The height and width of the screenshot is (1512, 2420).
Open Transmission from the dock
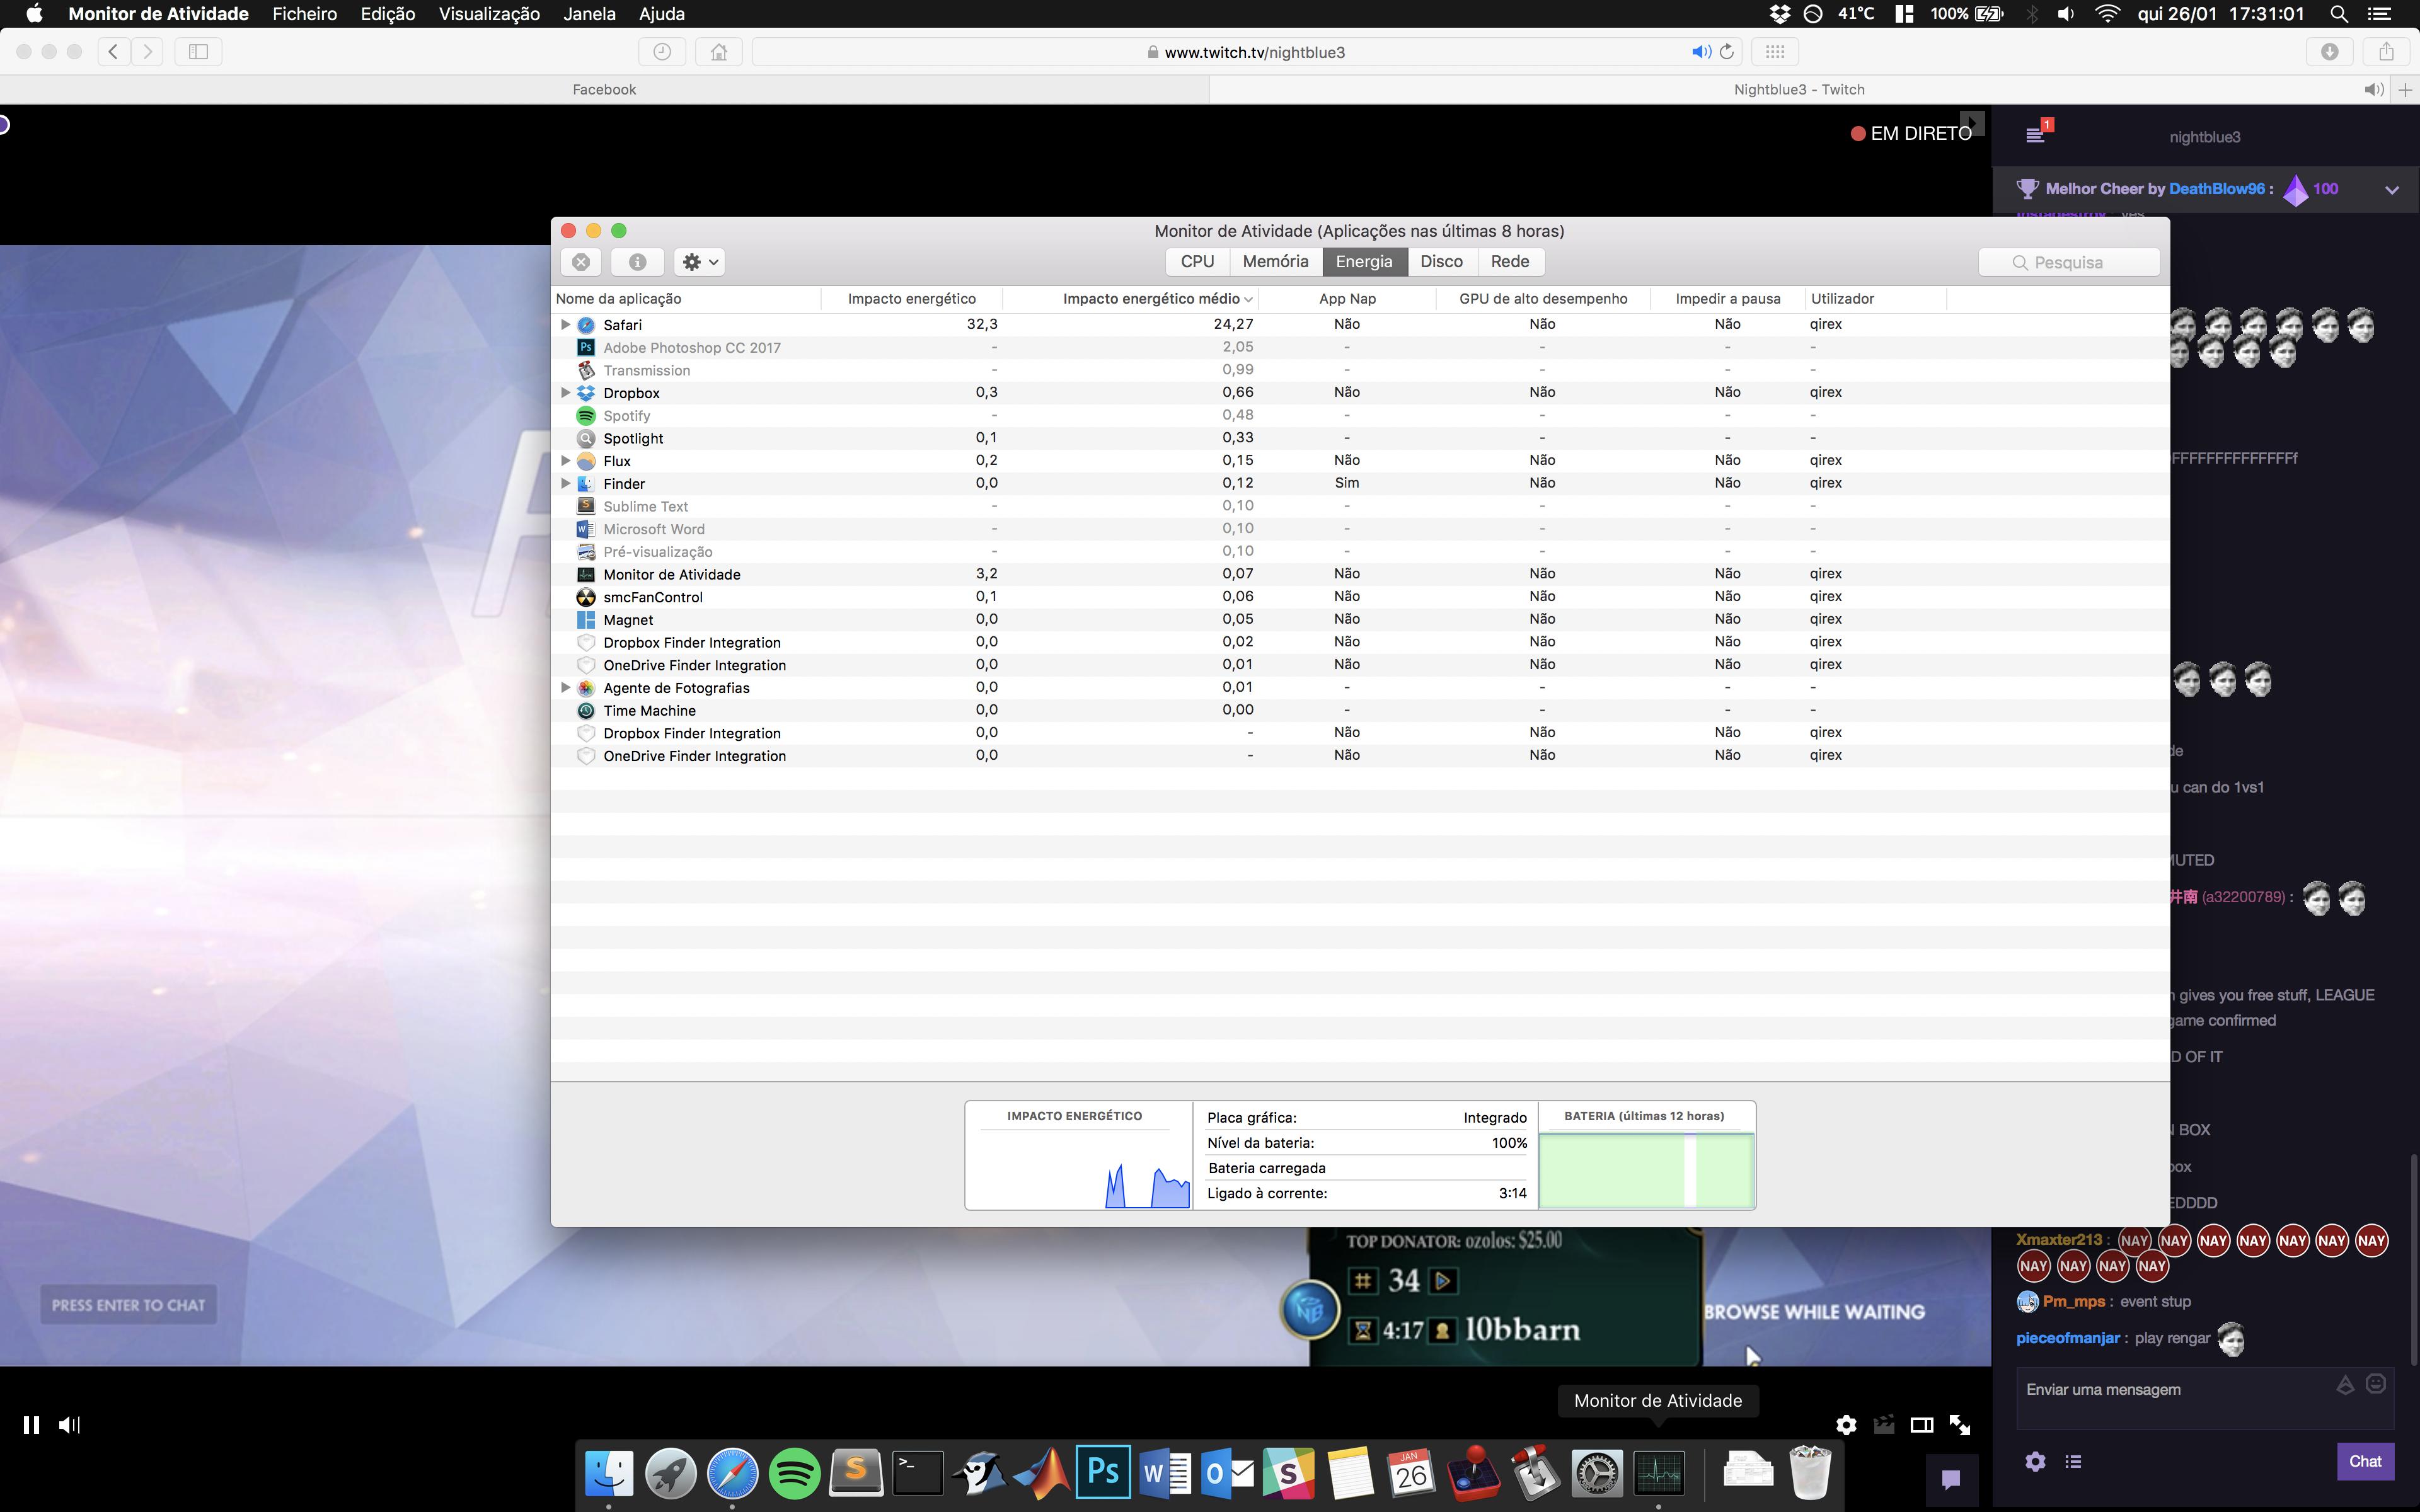1536,1472
